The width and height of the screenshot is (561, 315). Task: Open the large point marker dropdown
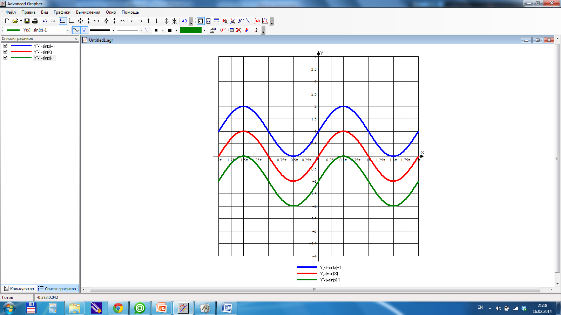(176, 30)
